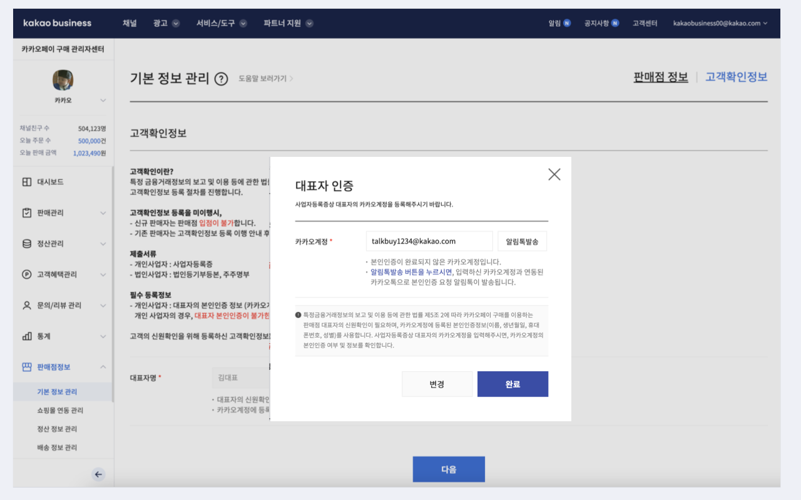Expand the 문의/리뷰 관리 chevron

pos(103,306)
